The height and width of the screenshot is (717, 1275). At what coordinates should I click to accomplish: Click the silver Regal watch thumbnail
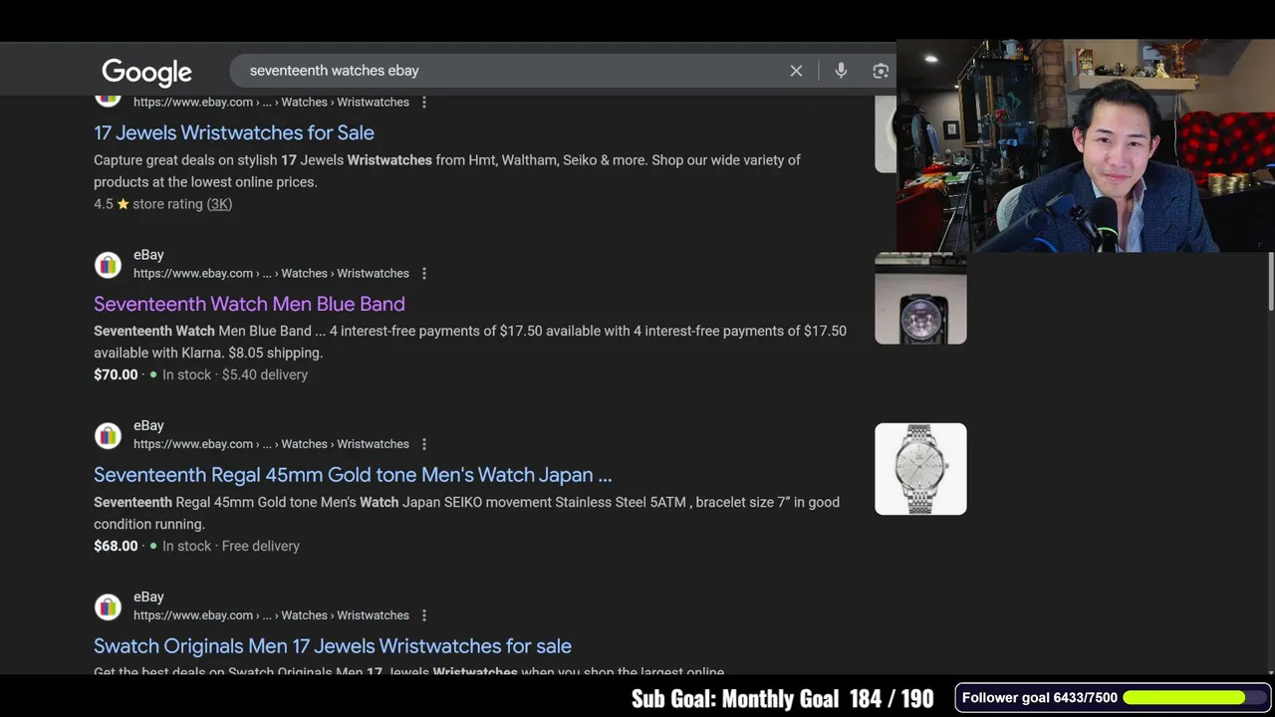point(920,469)
